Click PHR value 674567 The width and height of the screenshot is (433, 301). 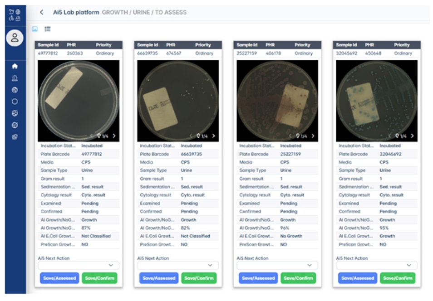point(174,53)
